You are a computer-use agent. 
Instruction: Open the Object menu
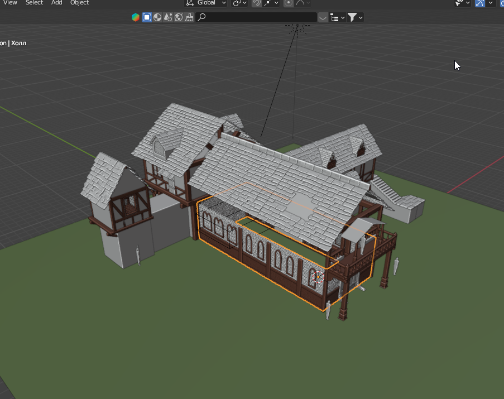pyautogui.click(x=79, y=3)
